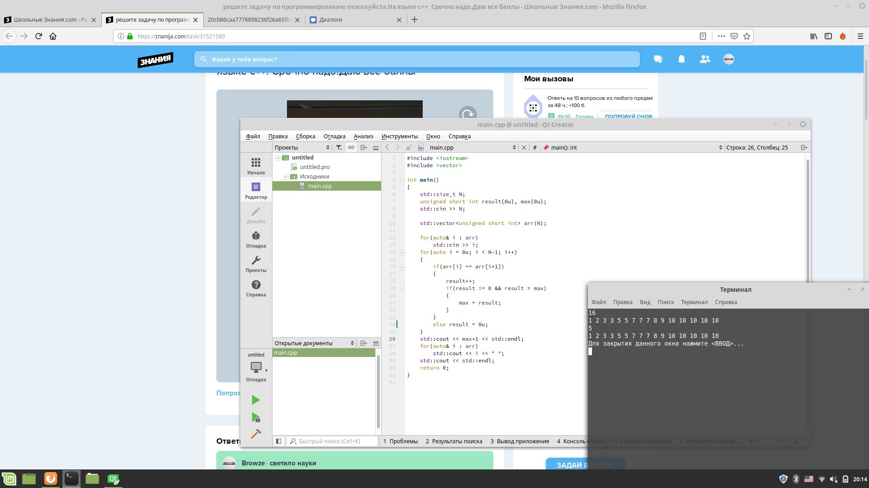Open the 3 Вывод приложения output pane

pos(519,441)
